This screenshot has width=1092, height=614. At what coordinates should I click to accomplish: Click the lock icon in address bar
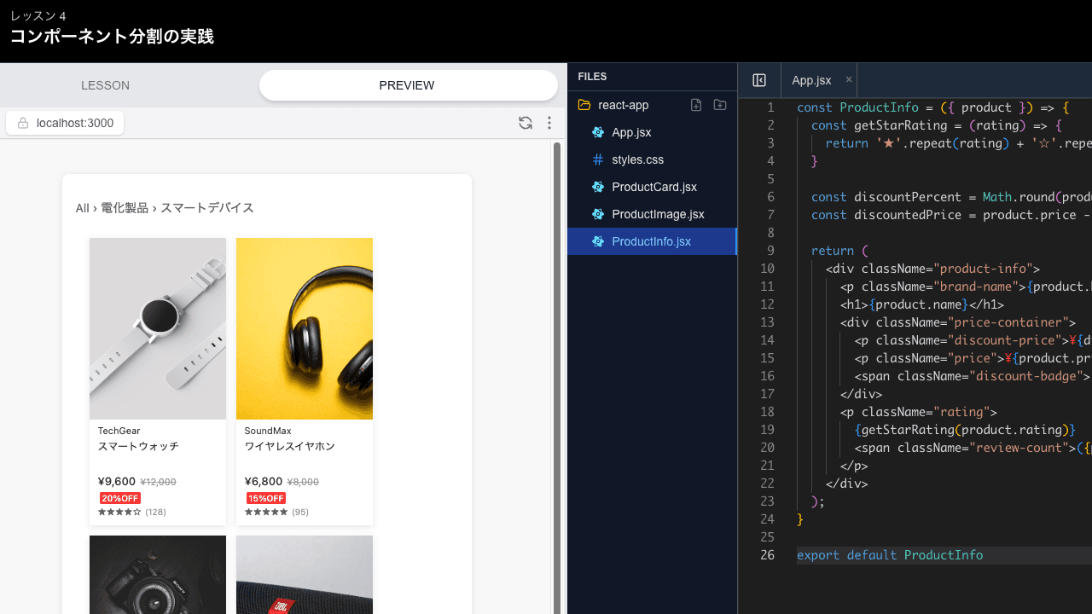tap(23, 123)
